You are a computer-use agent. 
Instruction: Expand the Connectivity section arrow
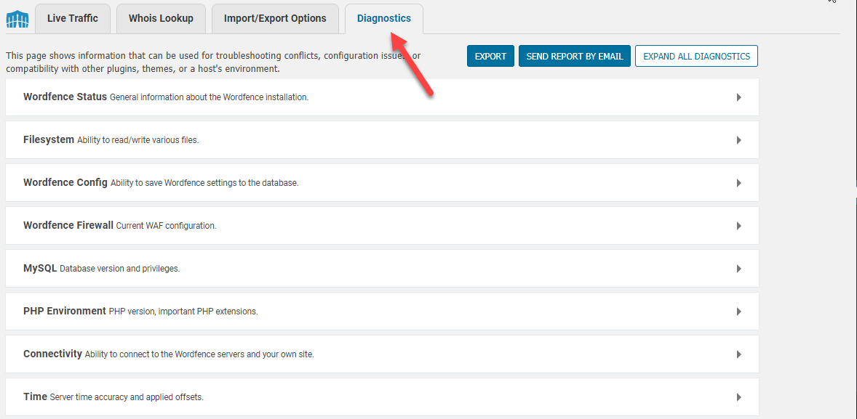(x=739, y=354)
